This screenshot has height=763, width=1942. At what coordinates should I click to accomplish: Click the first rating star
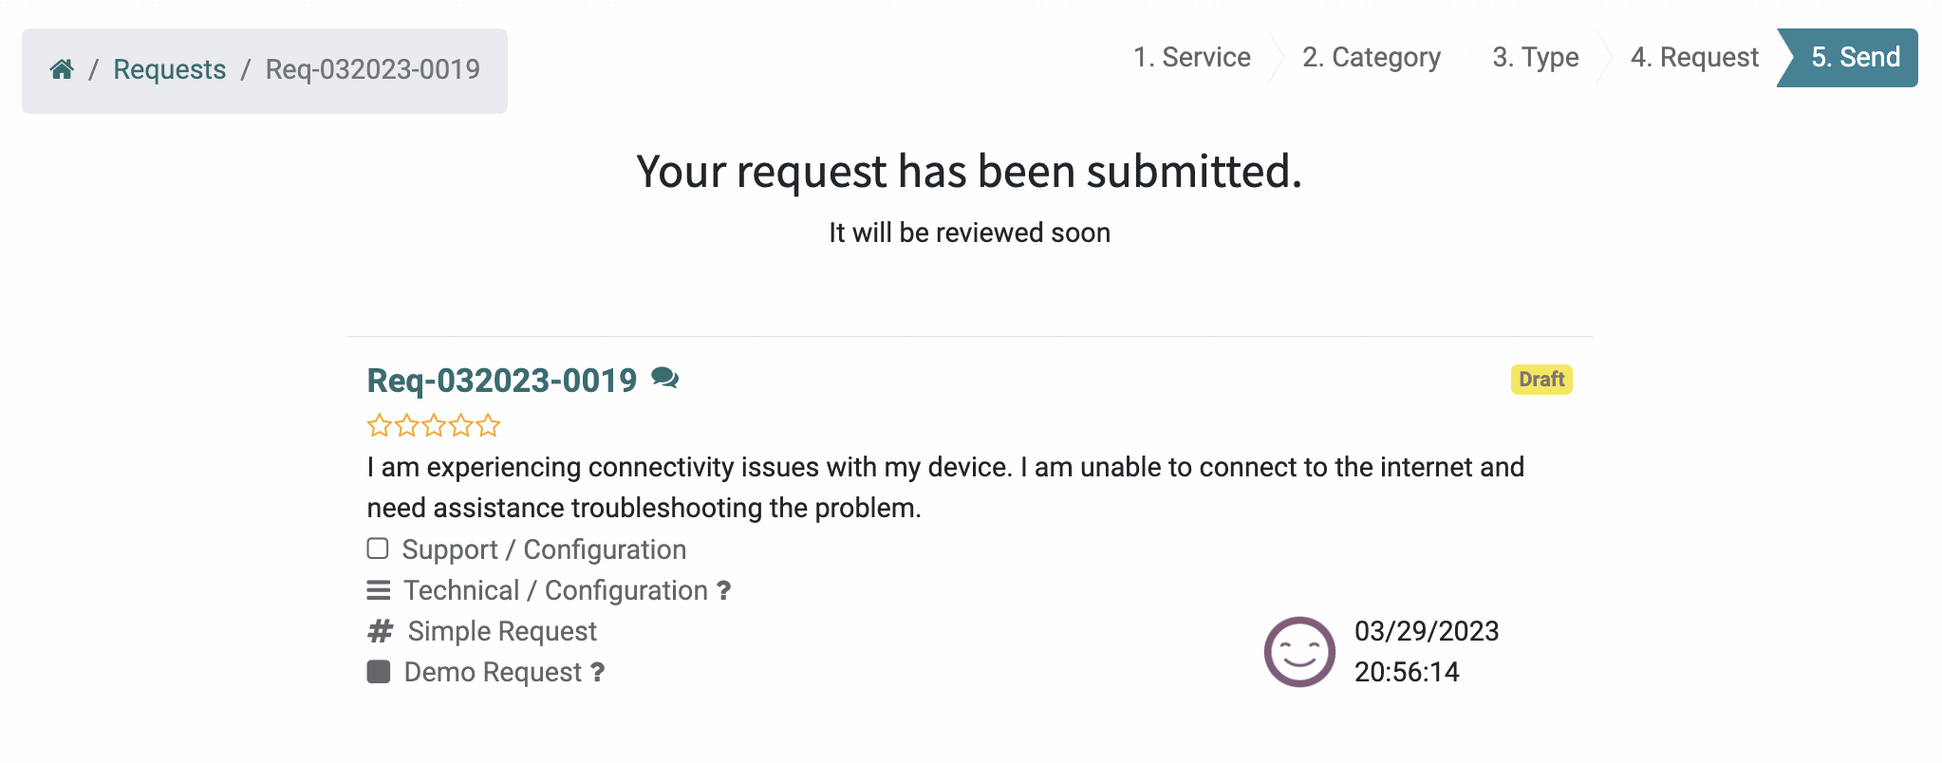pos(379,425)
